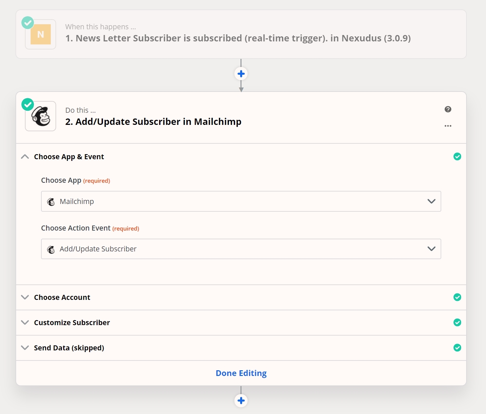
Task: Select the Add/Update Subscriber event combo box
Action: (x=241, y=249)
